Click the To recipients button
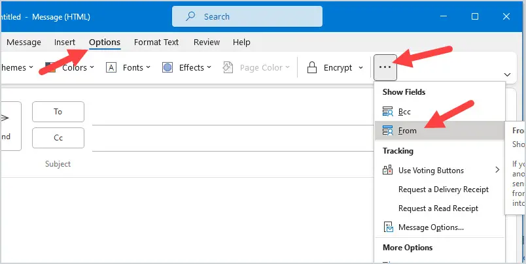This screenshot has width=526, height=264. [58, 112]
